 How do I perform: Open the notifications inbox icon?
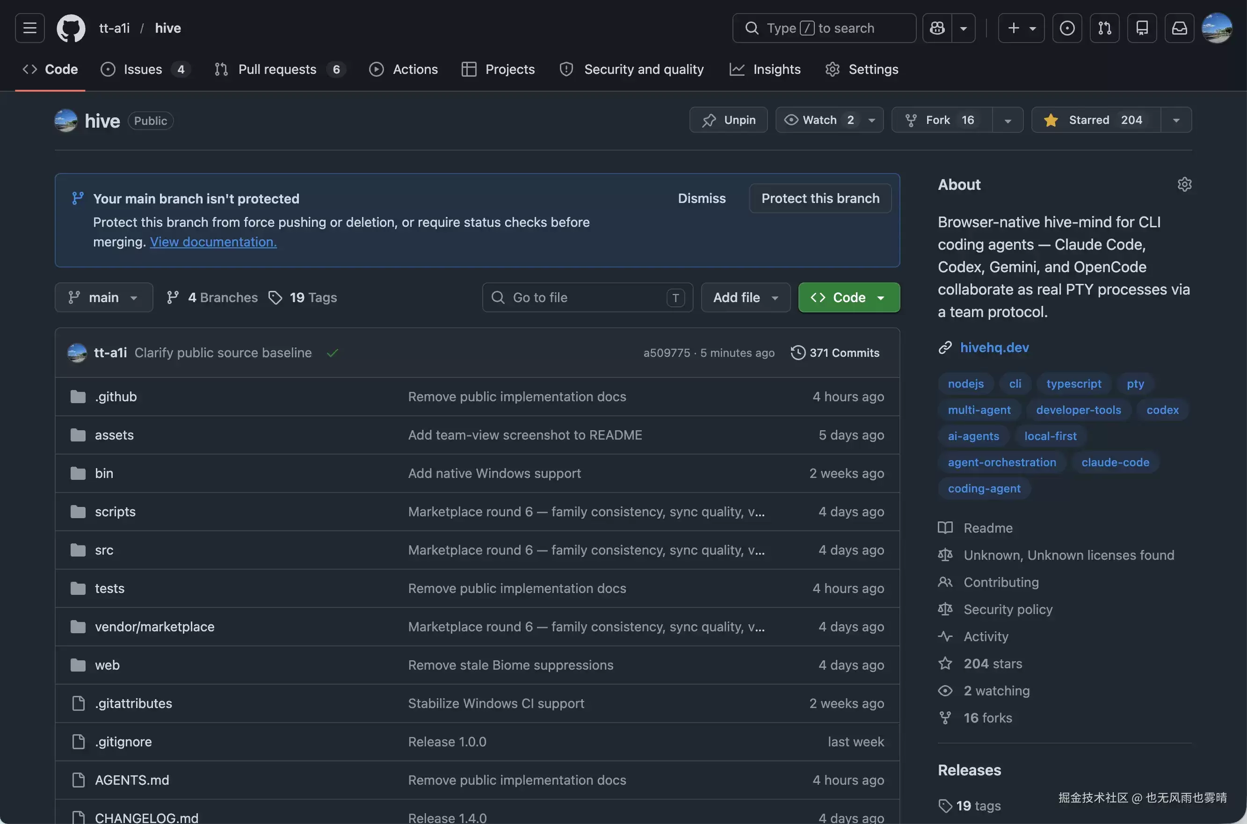(x=1179, y=28)
